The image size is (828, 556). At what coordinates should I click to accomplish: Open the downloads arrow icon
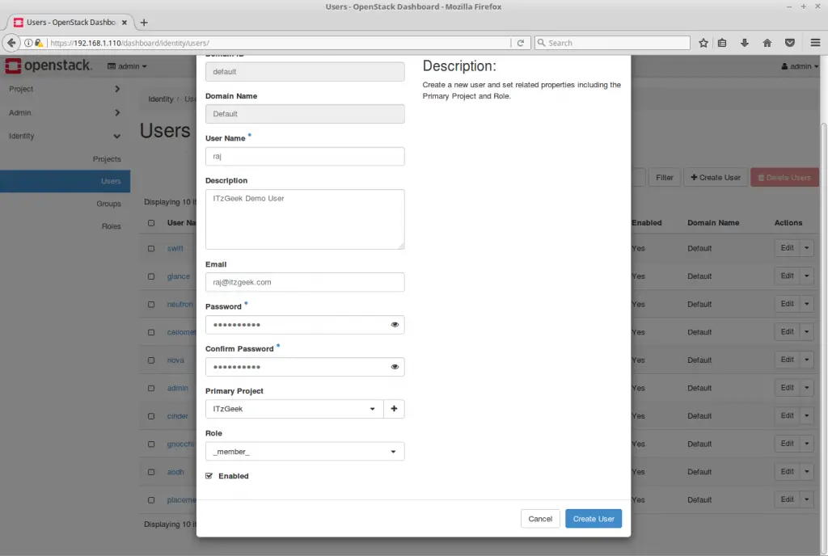coord(745,43)
